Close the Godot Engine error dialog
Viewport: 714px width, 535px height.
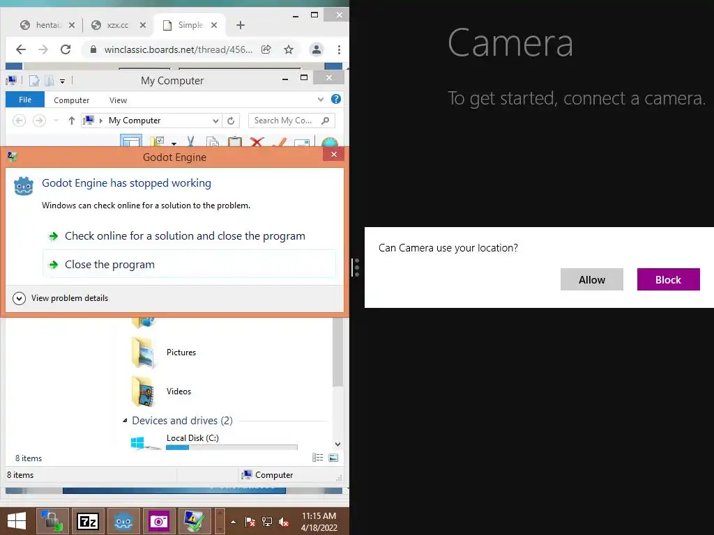334,155
